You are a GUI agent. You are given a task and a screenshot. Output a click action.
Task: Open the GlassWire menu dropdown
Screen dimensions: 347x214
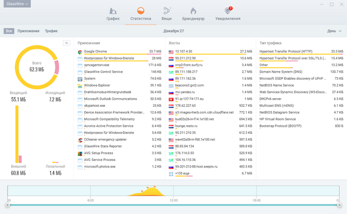(17, 4)
